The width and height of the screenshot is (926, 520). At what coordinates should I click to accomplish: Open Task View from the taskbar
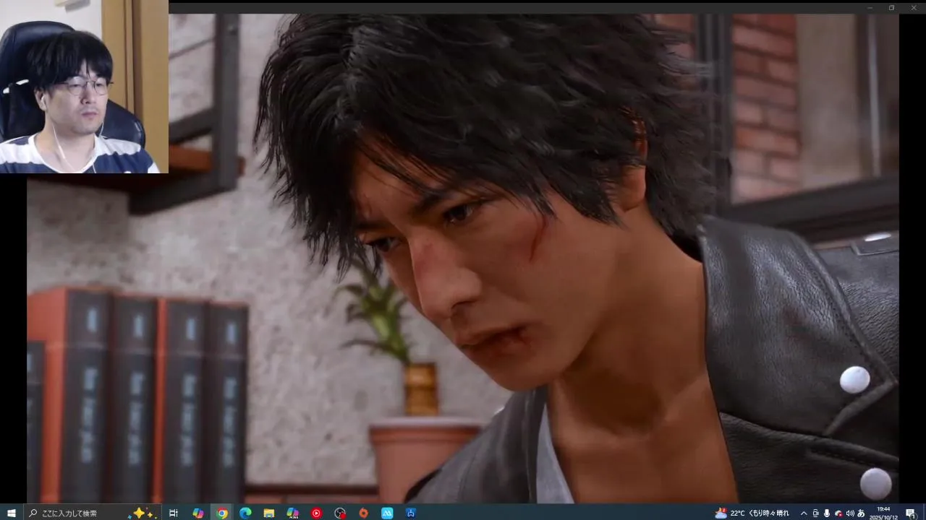point(174,513)
